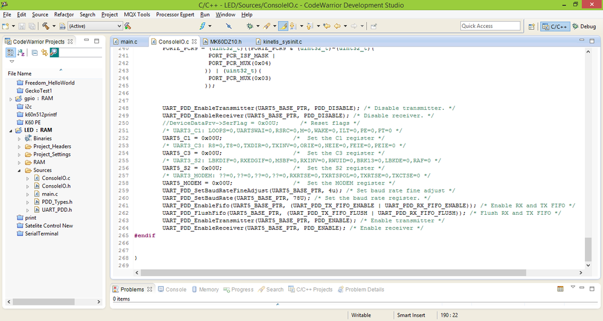Collapse the Sources folder
The width and height of the screenshot is (603, 321).
(x=19, y=171)
